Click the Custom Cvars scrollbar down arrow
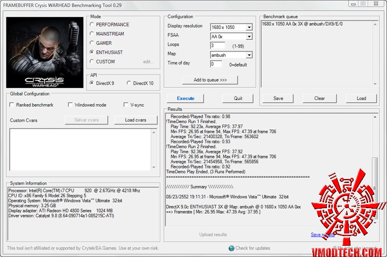The height and width of the screenshot is (257, 387). click(154, 167)
